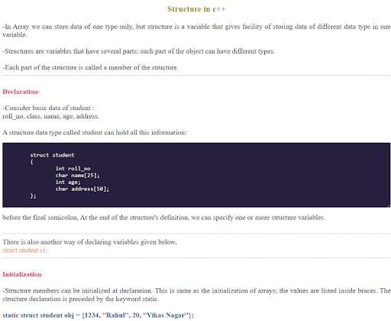Click the orange 'struct student s1;' text
Viewport: 391px width, 321px height.
25,250
